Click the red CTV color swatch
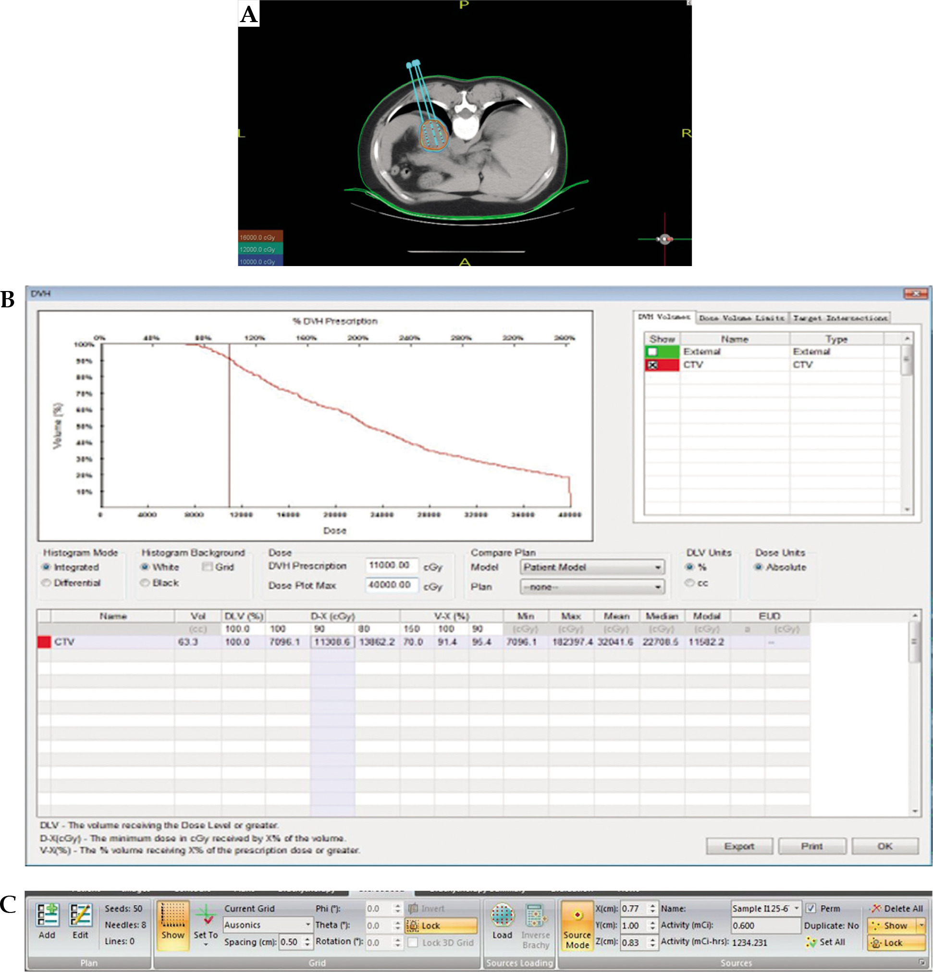This screenshot has width=933, height=972. click(x=44, y=642)
